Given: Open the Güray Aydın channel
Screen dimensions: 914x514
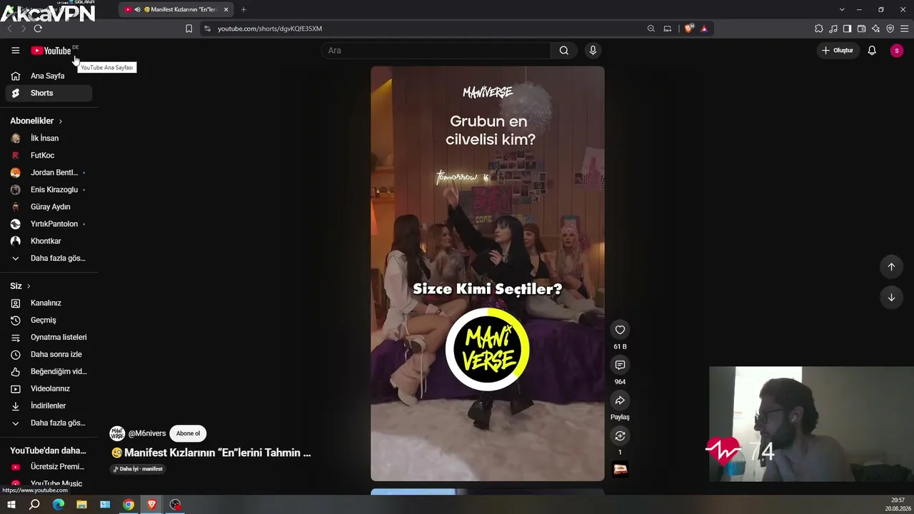Looking at the screenshot, I should tap(49, 207).
